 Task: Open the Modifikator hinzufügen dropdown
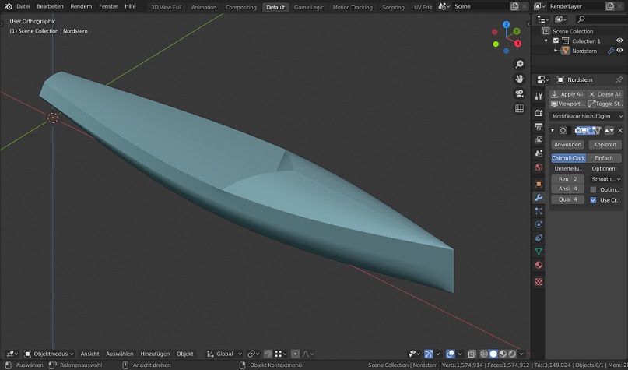coord(587,115)
